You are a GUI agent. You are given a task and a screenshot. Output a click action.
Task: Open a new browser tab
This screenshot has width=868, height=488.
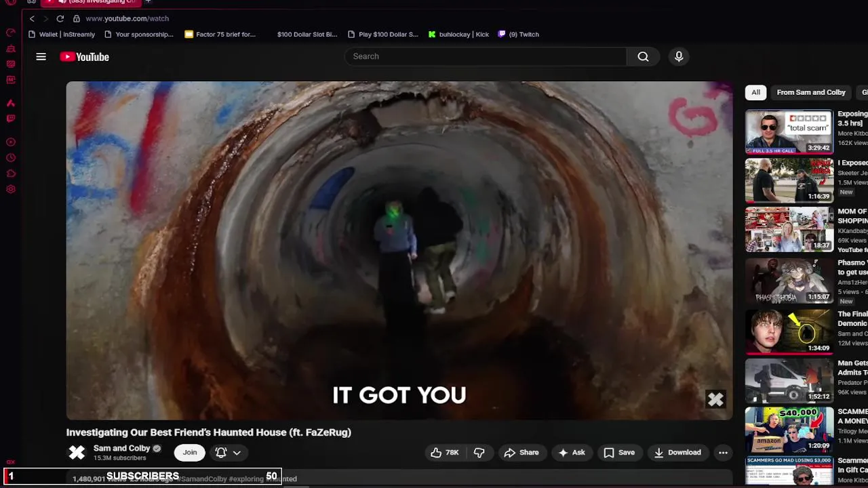point(148,2)
